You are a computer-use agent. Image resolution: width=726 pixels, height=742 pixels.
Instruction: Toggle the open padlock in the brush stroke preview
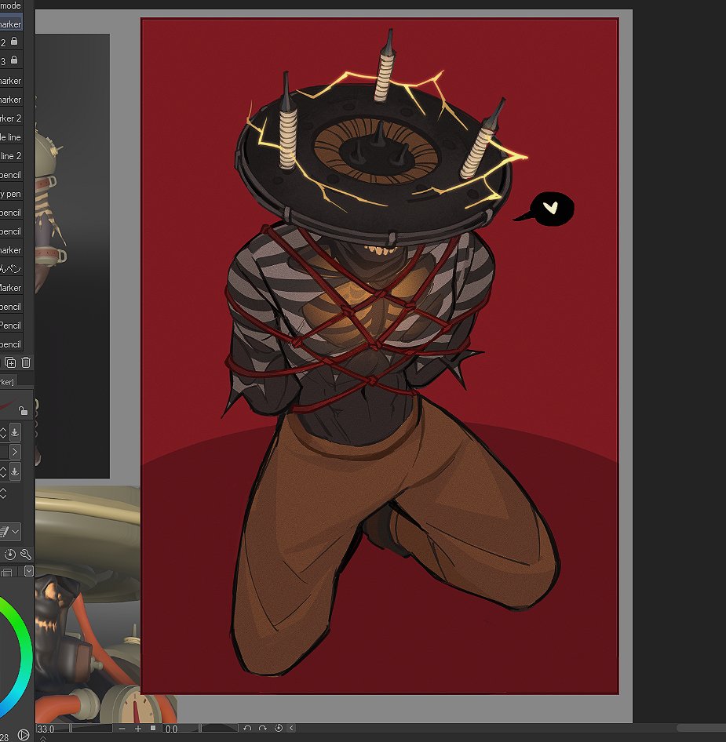click(x=22, y=409)
